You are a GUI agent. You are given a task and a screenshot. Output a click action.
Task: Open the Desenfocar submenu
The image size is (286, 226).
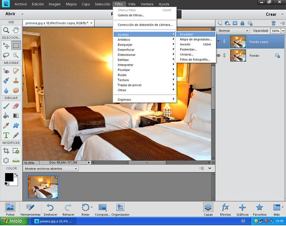(145, 50)
